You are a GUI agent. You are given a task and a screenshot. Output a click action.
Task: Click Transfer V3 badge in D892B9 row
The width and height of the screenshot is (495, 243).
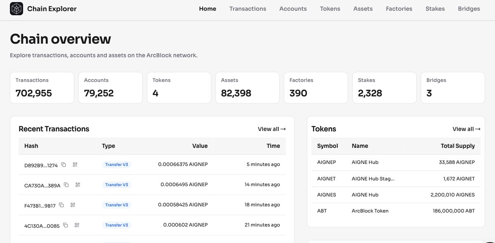[117, 165]
